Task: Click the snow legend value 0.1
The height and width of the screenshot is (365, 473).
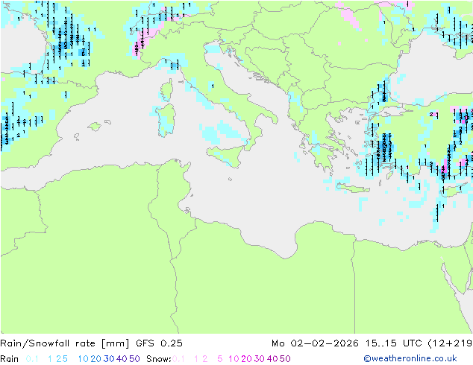Action: (178, 359)
